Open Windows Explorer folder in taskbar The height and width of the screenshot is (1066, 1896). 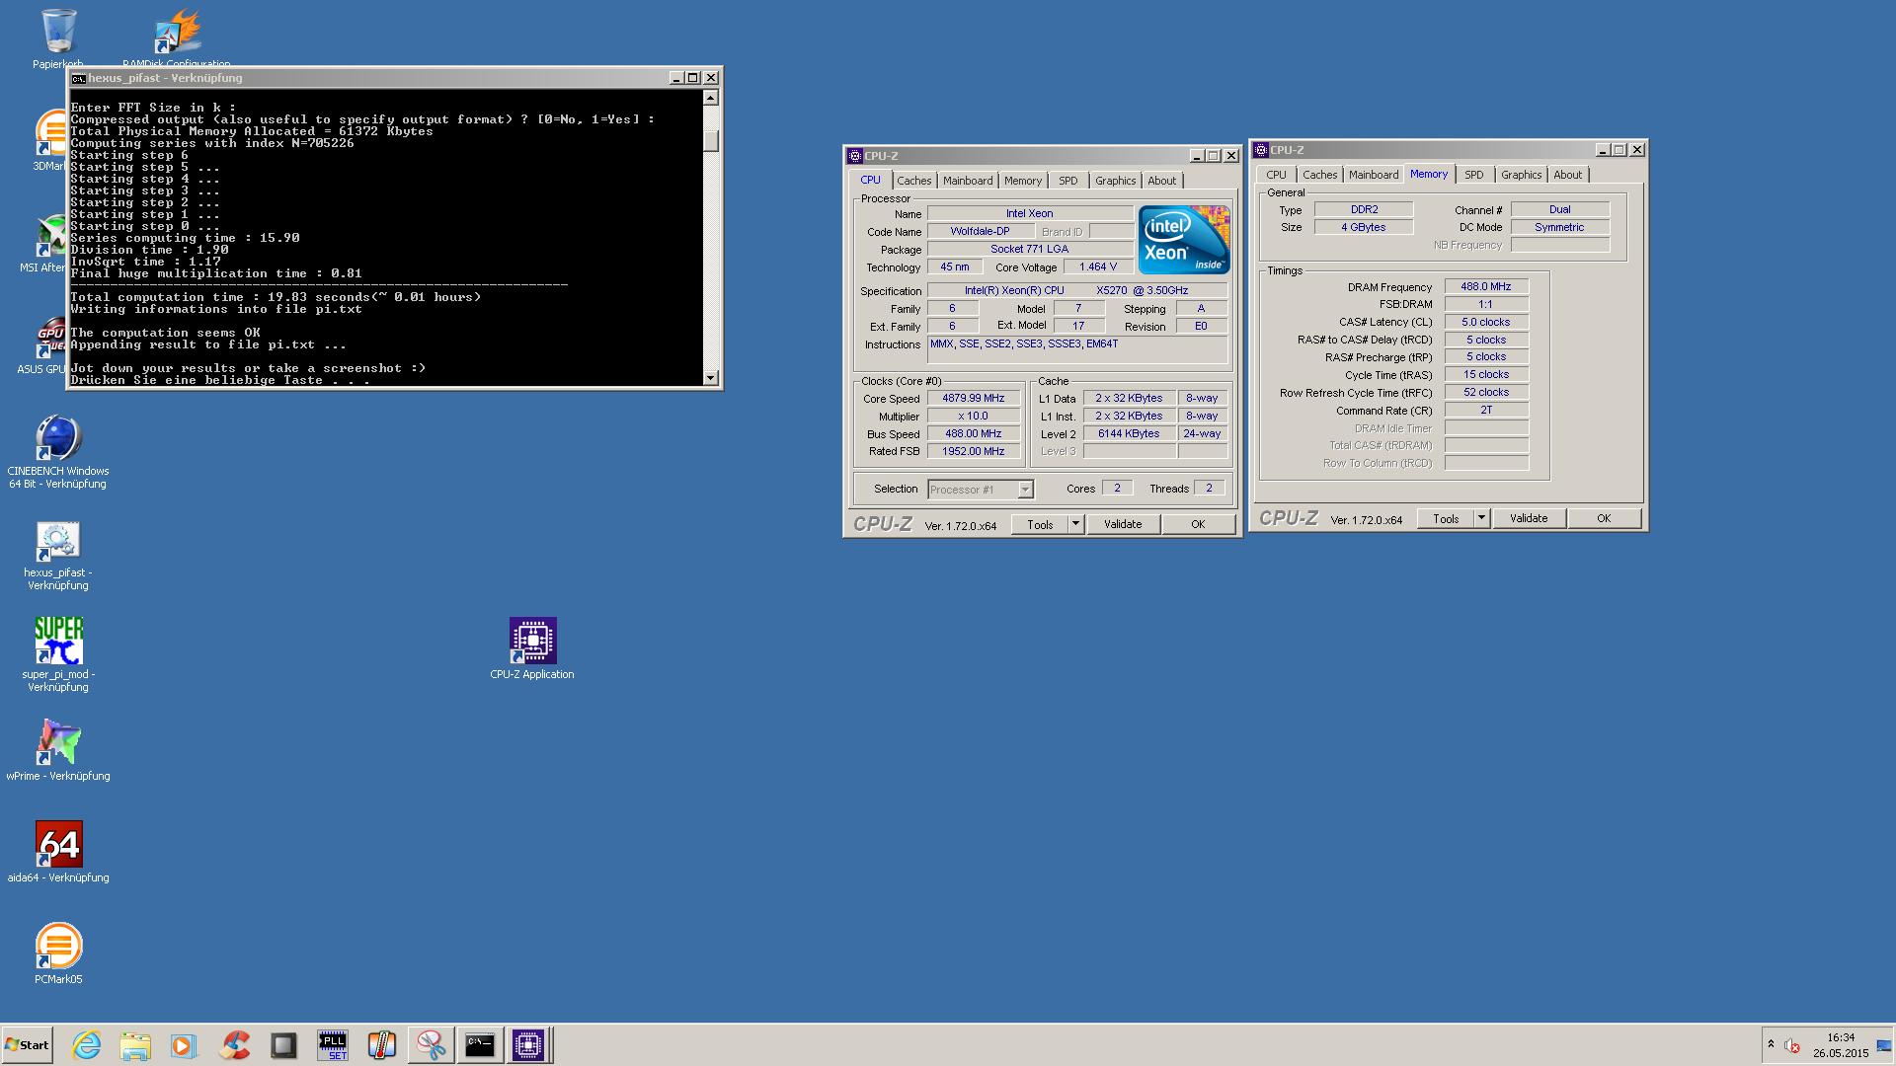click(135, 1044)
